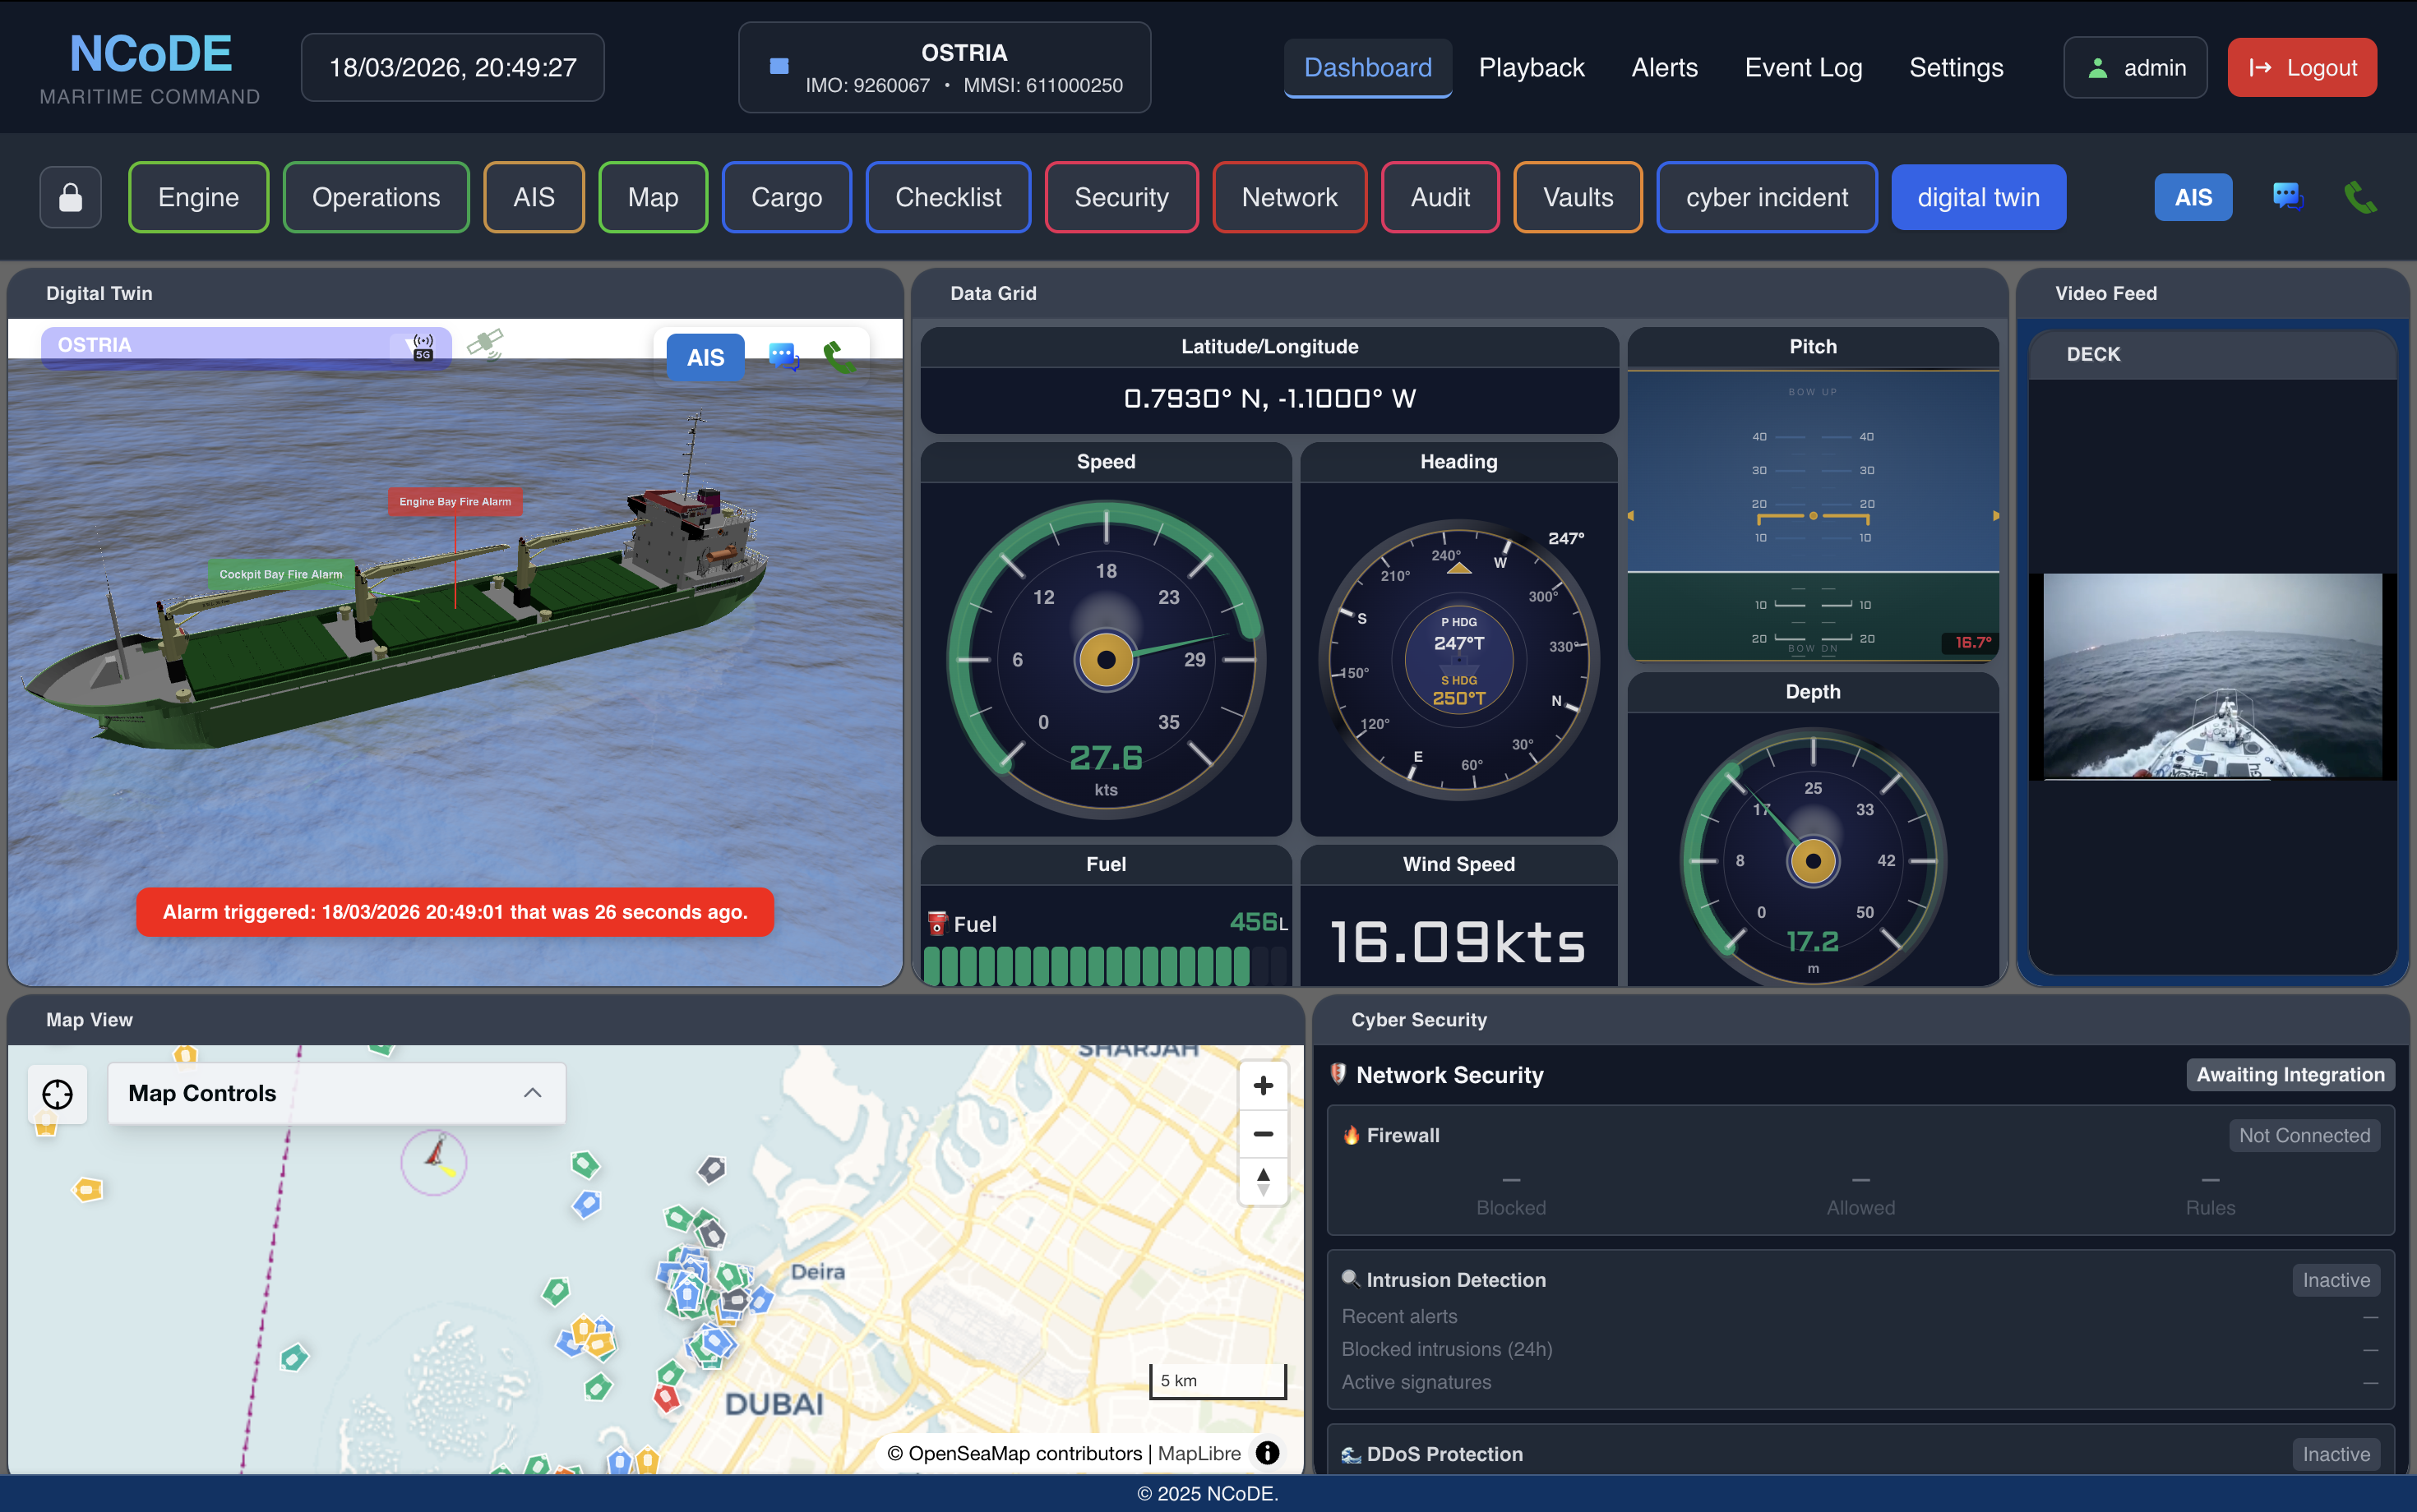This screenshot has height=1512, width=2417.
Task: Click the map zoom-in control
Action: point(1264,1086)
